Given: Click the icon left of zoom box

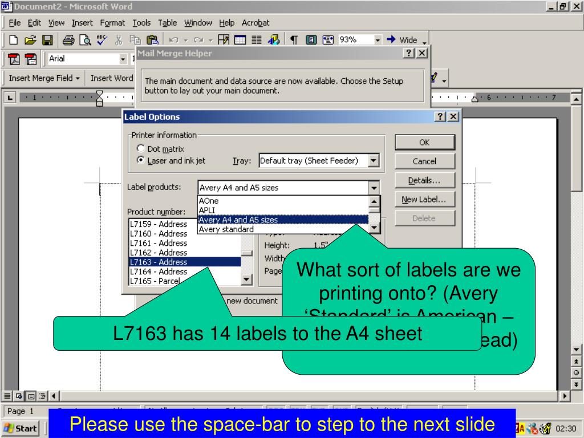Looking at the screenshot, I should pos(328,40).
